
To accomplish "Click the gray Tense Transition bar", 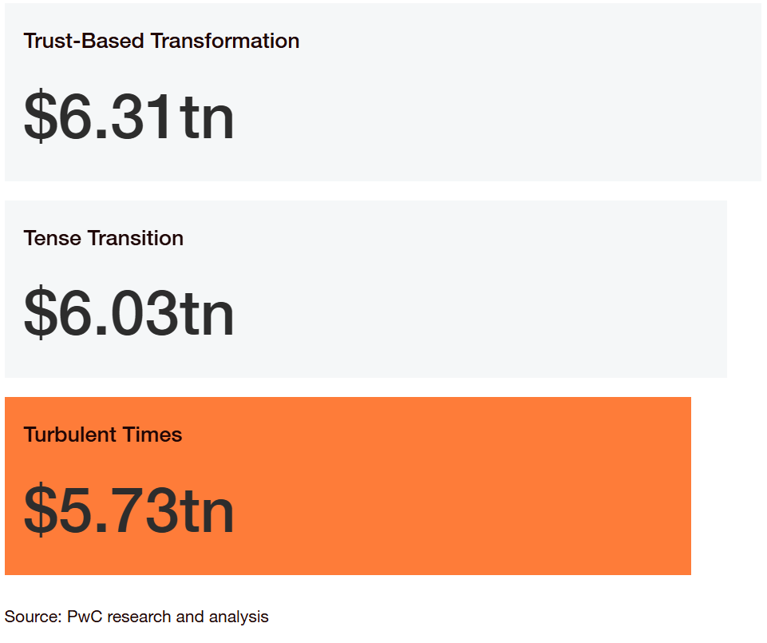I will tap(366, 289).
